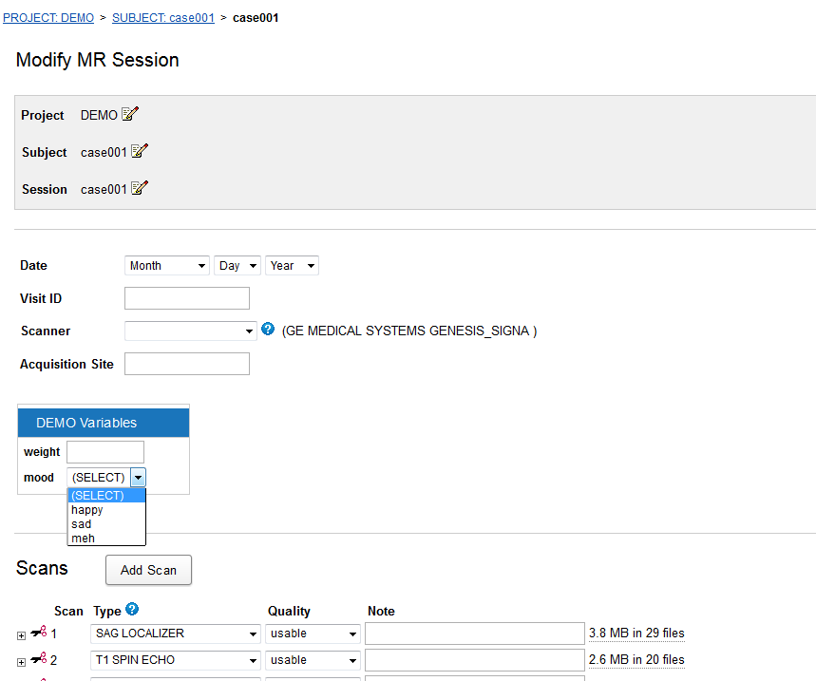
Task: Click the scissors icon for scan 1
Action: [39, 633]
